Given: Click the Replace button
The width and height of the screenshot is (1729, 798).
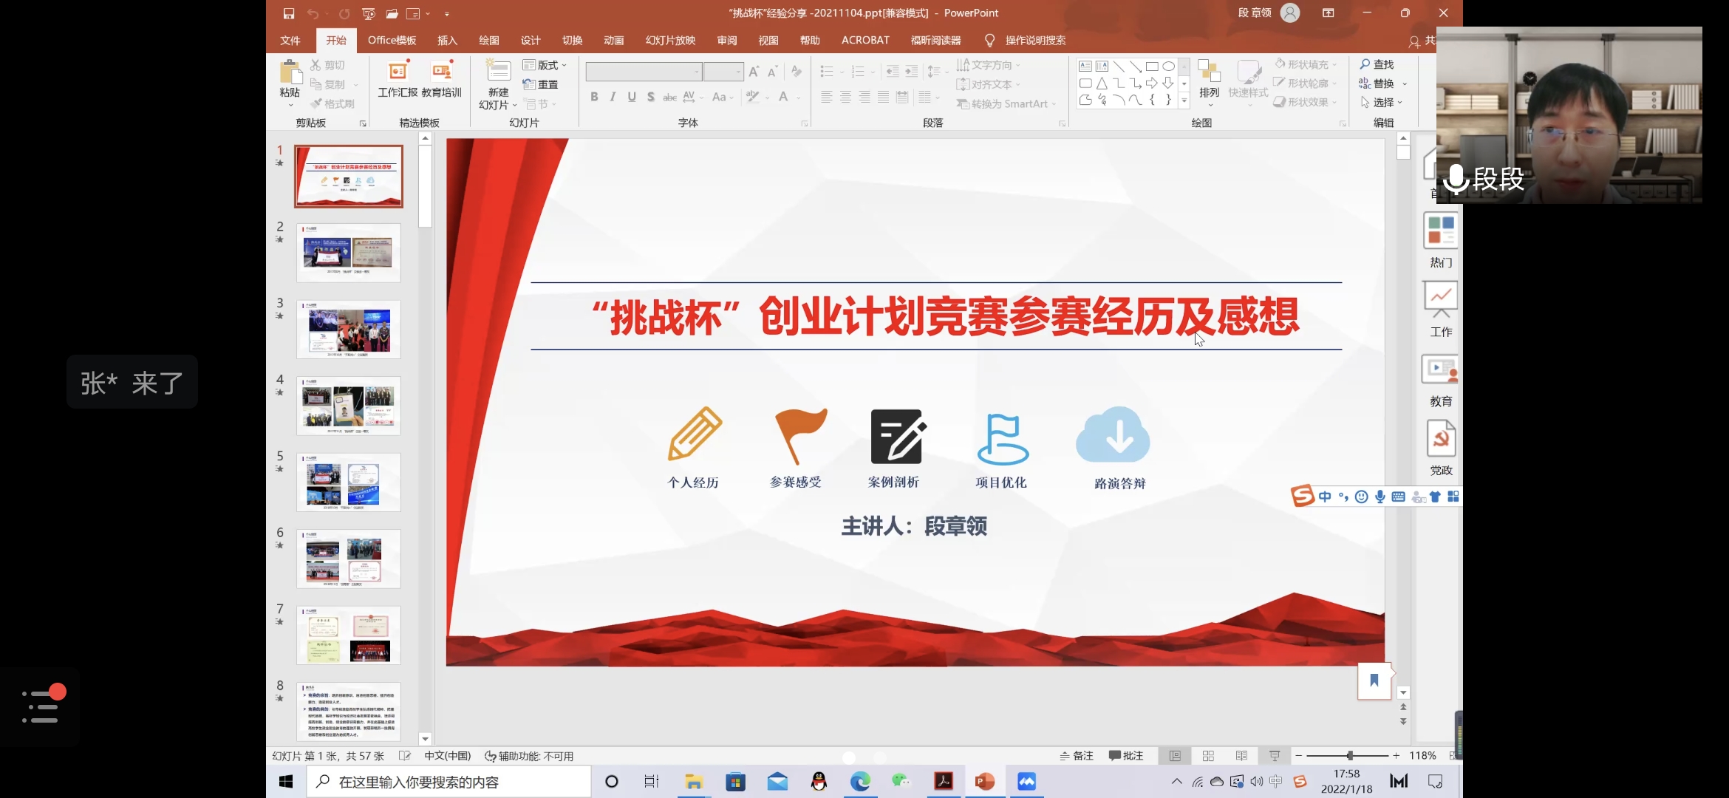Looking at the screenshot, I should (x=1378, y=83).
